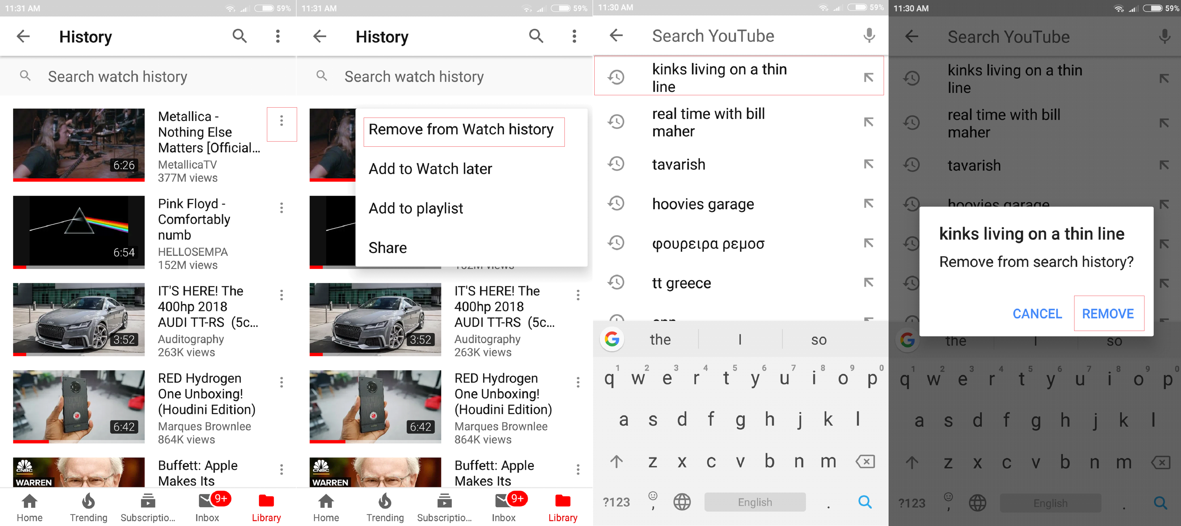The image size is (1181, 526).
Task: Tap Search watch history field in first screen
Action: tap(148, 76)
